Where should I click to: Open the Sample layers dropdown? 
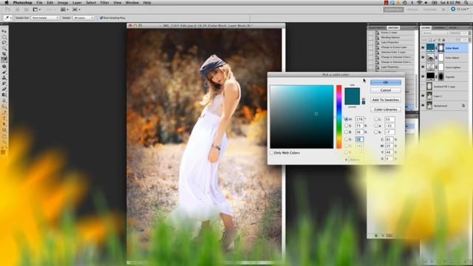(84, 18)
